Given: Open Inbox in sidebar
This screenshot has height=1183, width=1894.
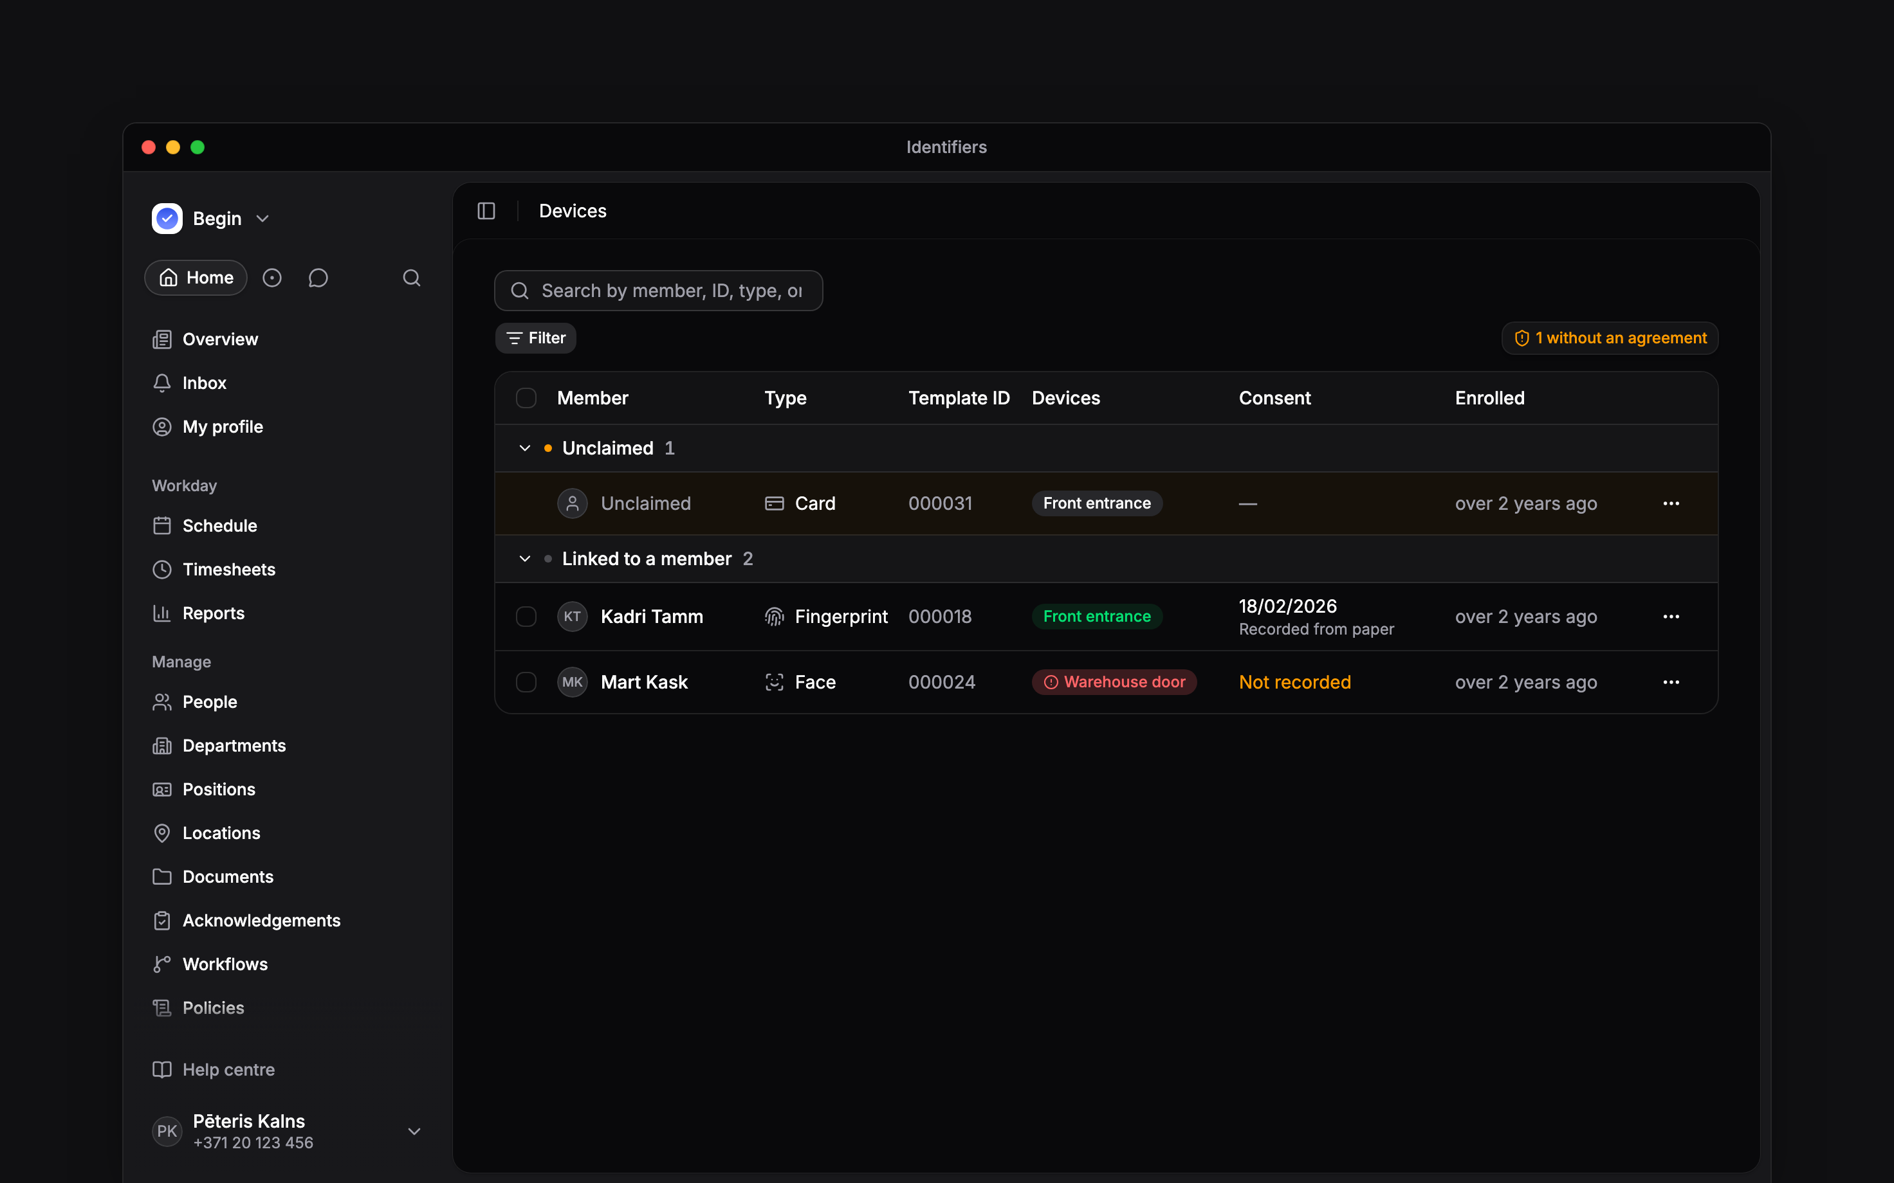Looking at the screenshot, I should click(x=189, y=383).
